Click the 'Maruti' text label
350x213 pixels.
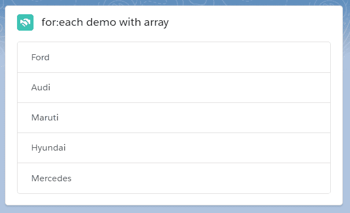(45, 118)
